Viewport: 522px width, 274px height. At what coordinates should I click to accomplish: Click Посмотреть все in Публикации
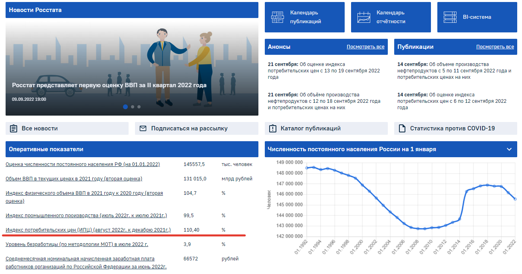click(x=495, y=47)
